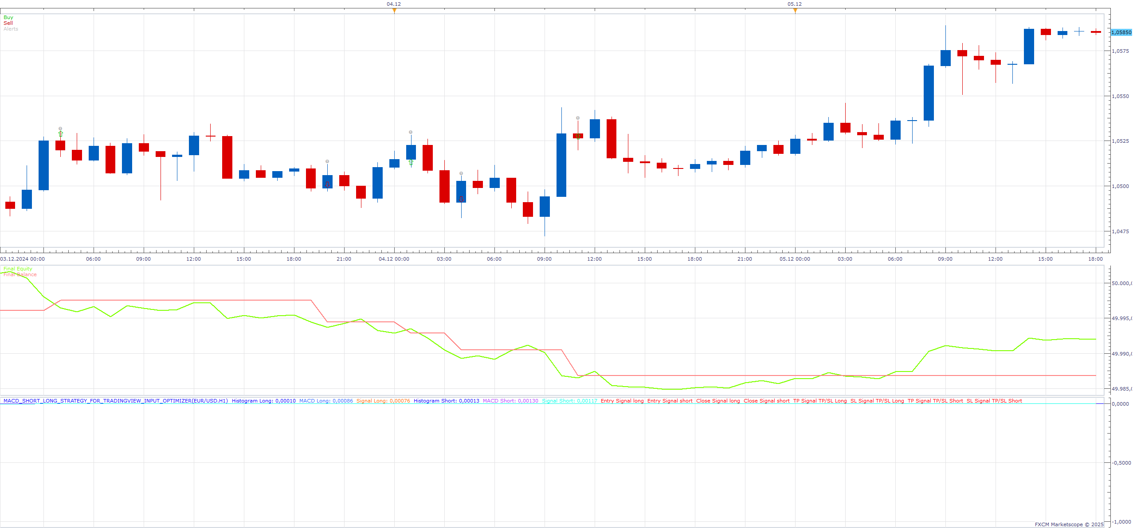1133x528 pixels.
Task: Click the alert dot above the 03.12 01:00 candle
Action: [60, 129]
